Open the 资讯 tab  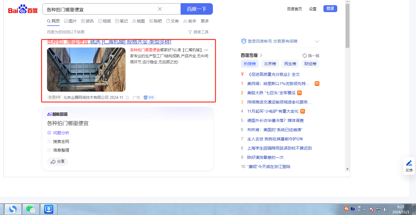point(87,21)
